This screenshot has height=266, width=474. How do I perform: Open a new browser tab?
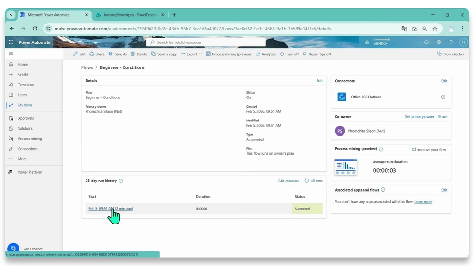coord(174,15)
